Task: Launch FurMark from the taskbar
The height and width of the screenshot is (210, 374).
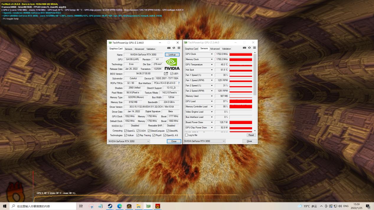Action: pos(158,206)
